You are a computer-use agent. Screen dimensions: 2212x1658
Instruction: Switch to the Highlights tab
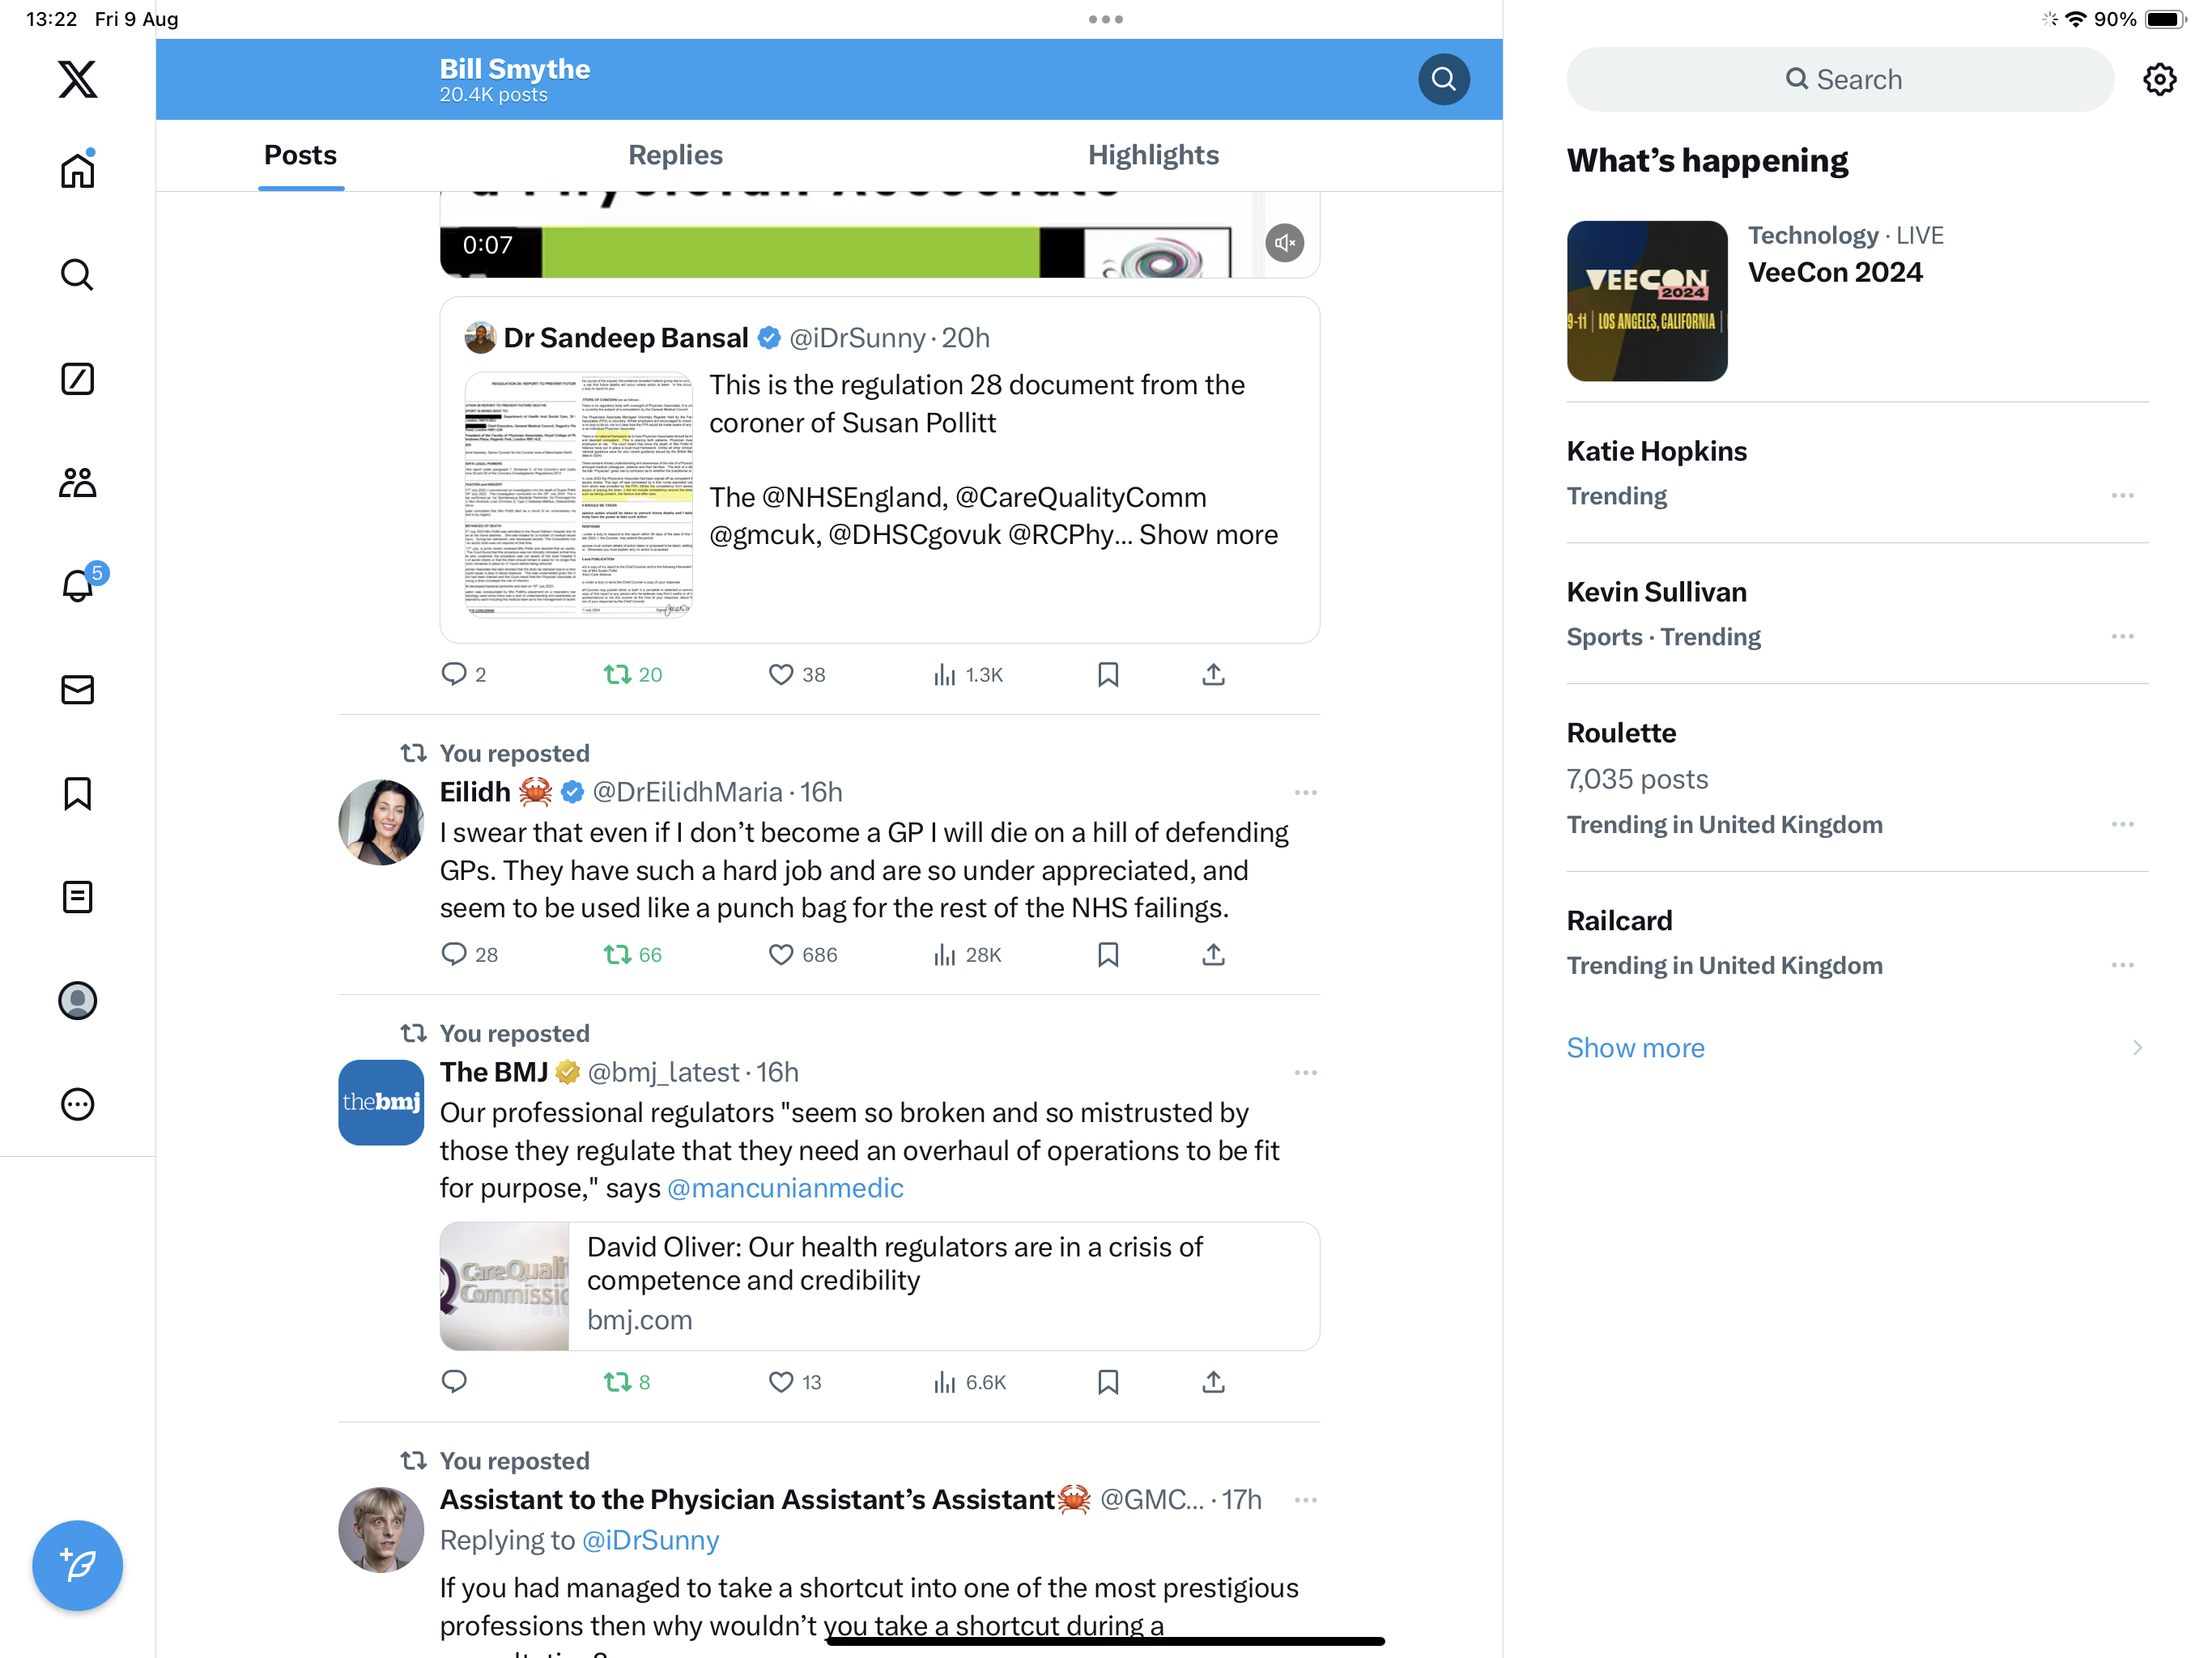(1153, 155)
